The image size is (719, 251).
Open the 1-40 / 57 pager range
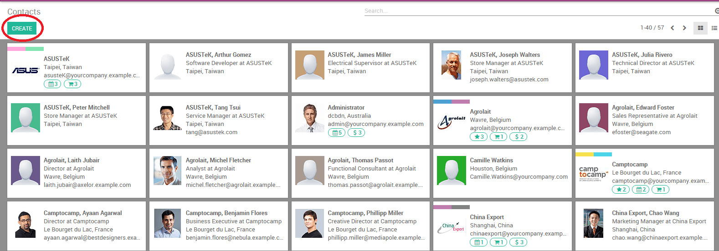[652, 28]
